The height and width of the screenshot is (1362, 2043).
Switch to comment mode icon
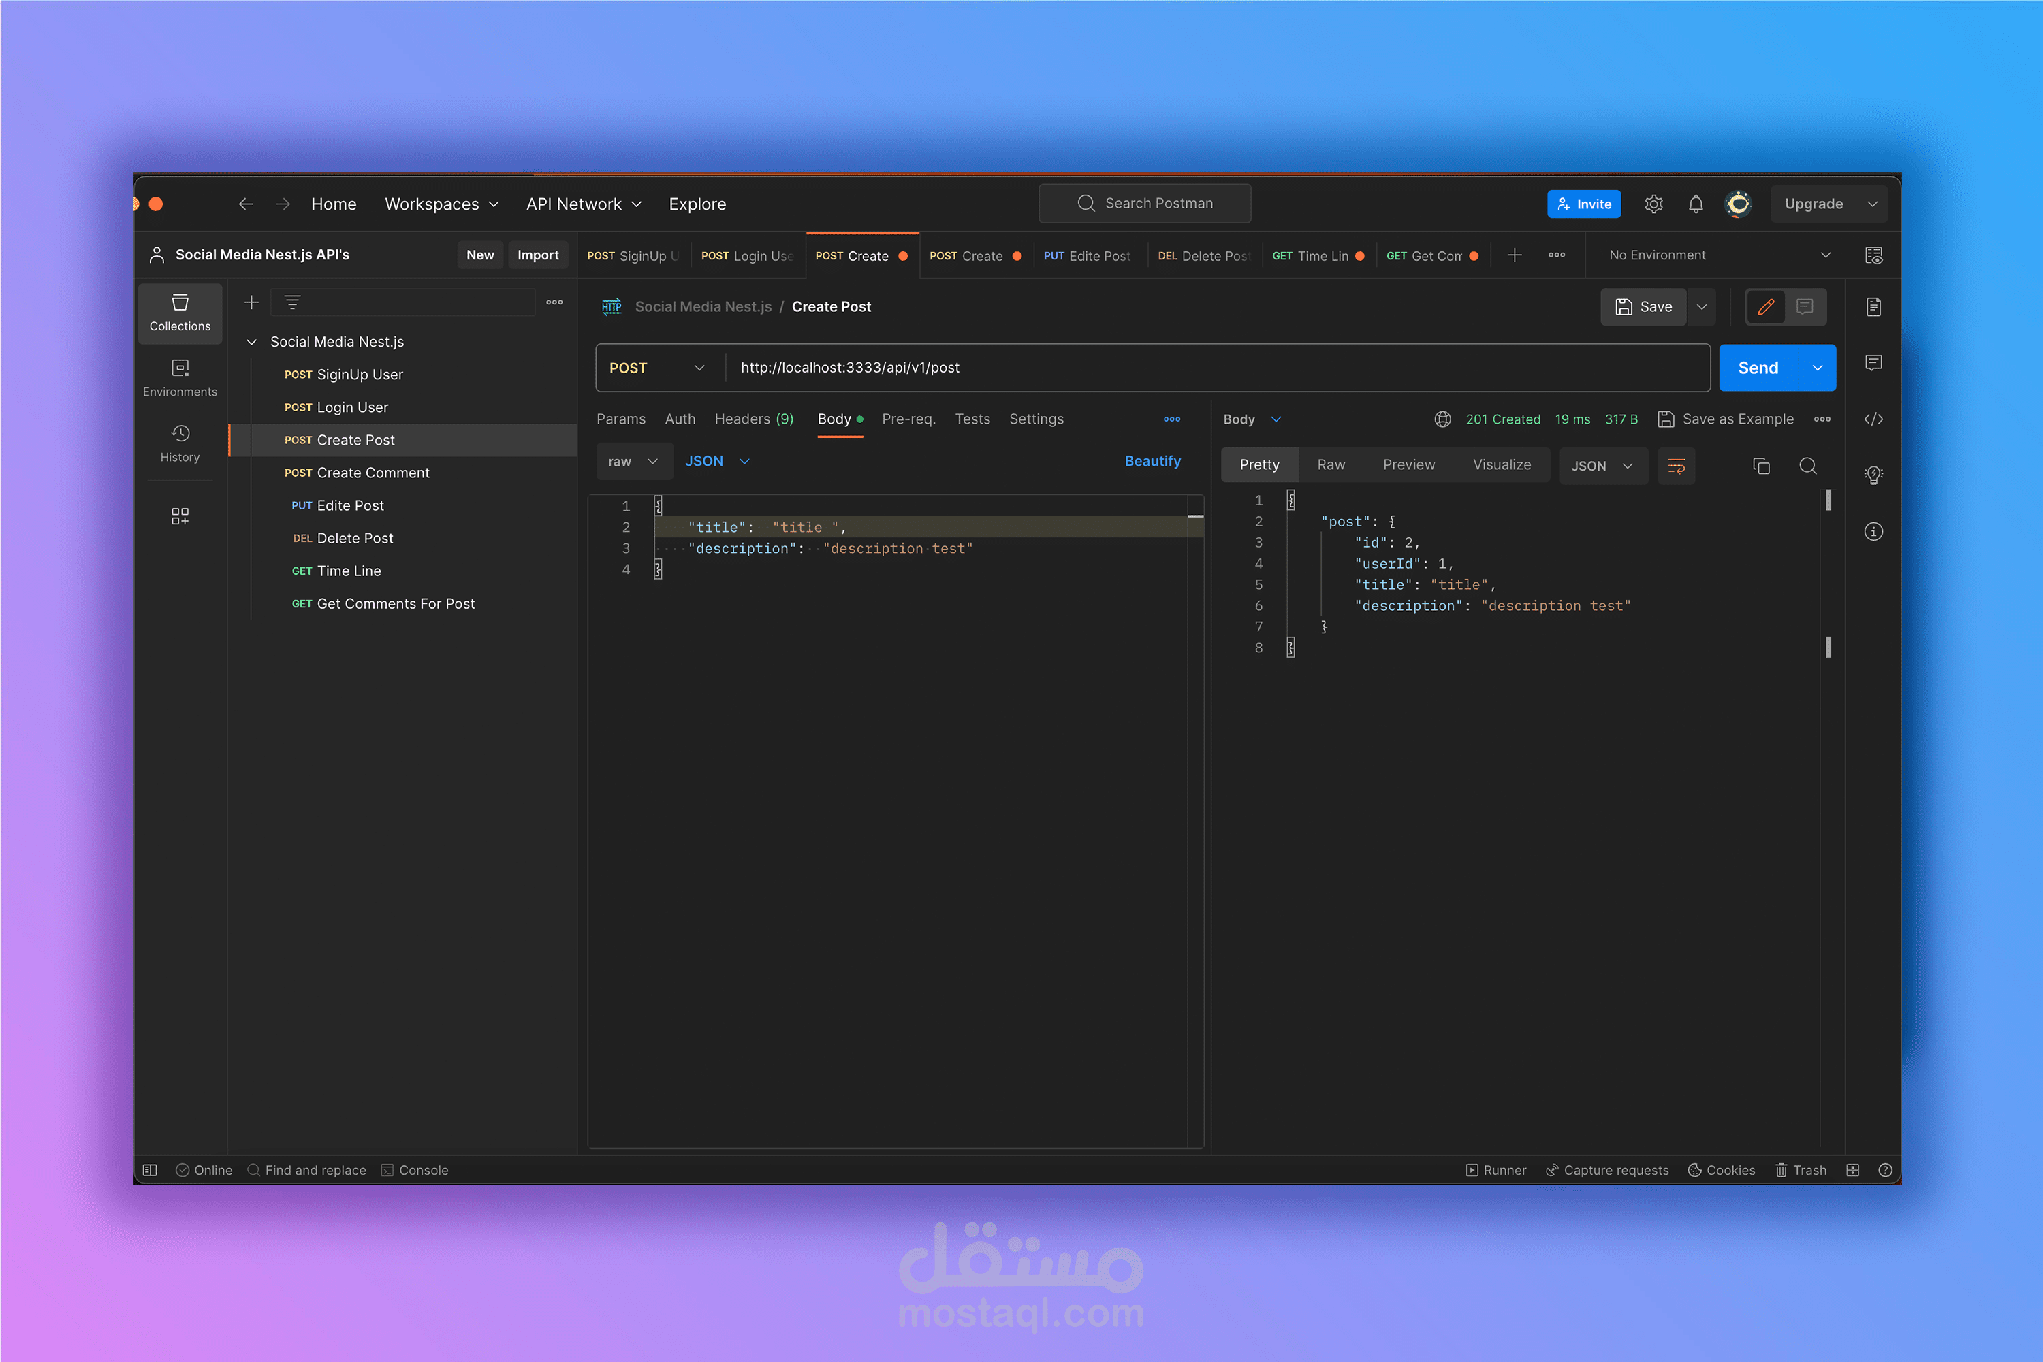(1805, 306)
